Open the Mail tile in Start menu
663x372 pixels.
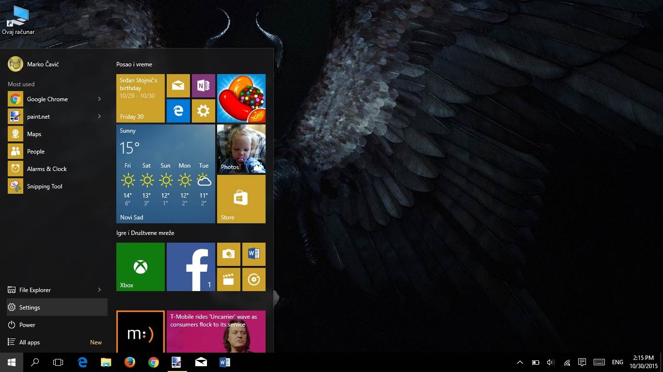point(178,86)
